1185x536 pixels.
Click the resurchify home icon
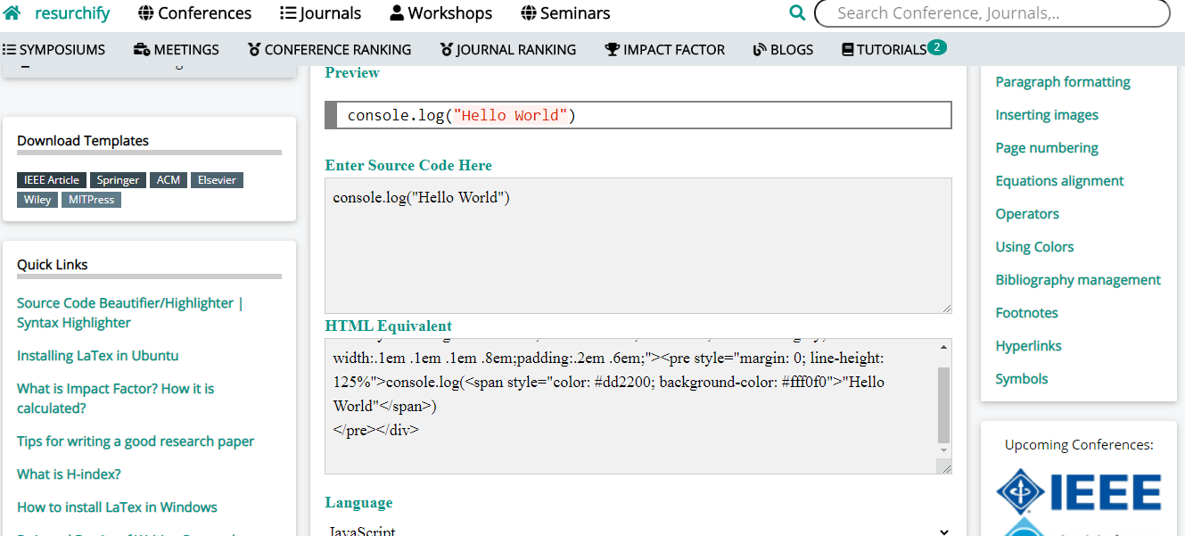point(12,13)
